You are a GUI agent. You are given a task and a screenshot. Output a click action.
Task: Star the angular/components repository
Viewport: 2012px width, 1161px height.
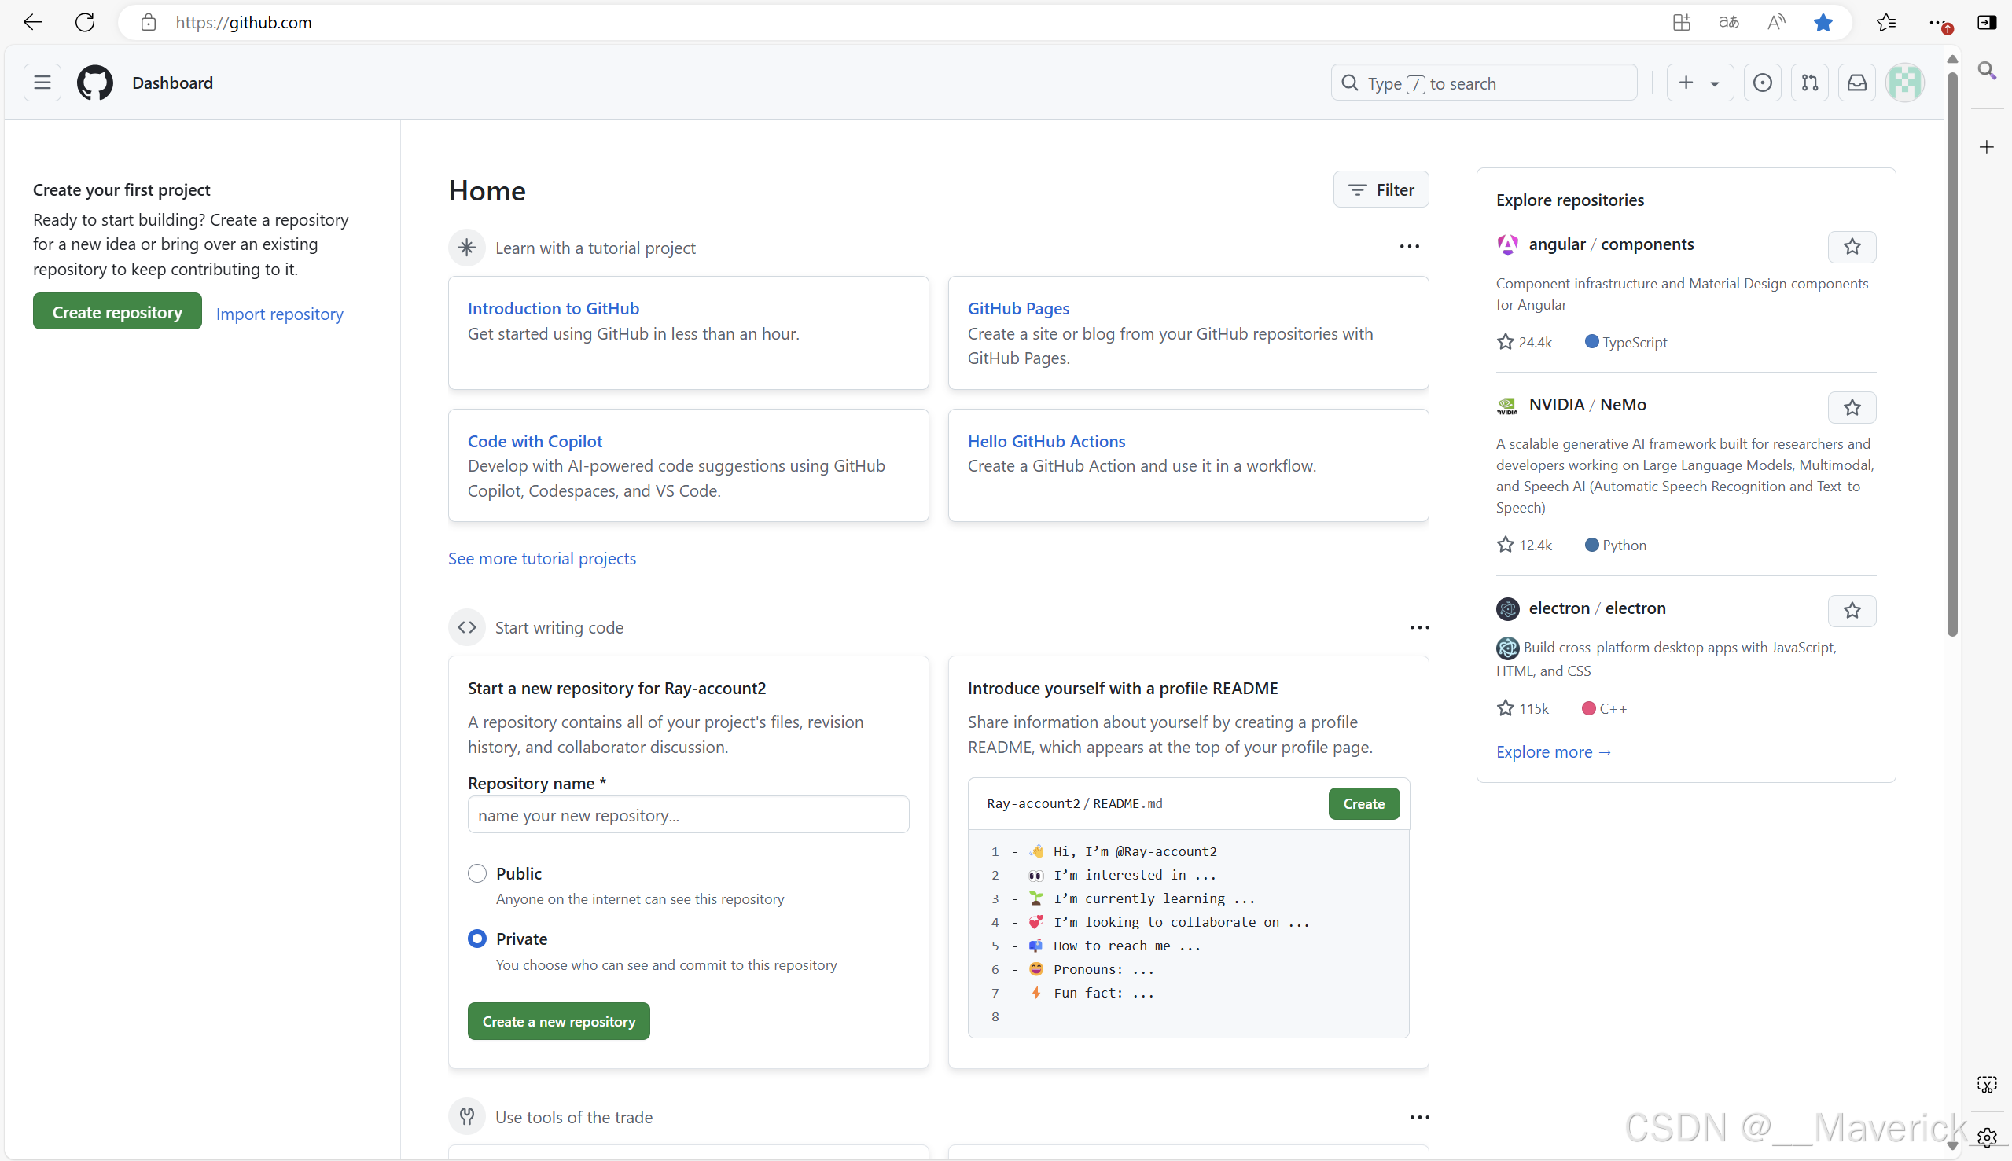click(1851, 247)
